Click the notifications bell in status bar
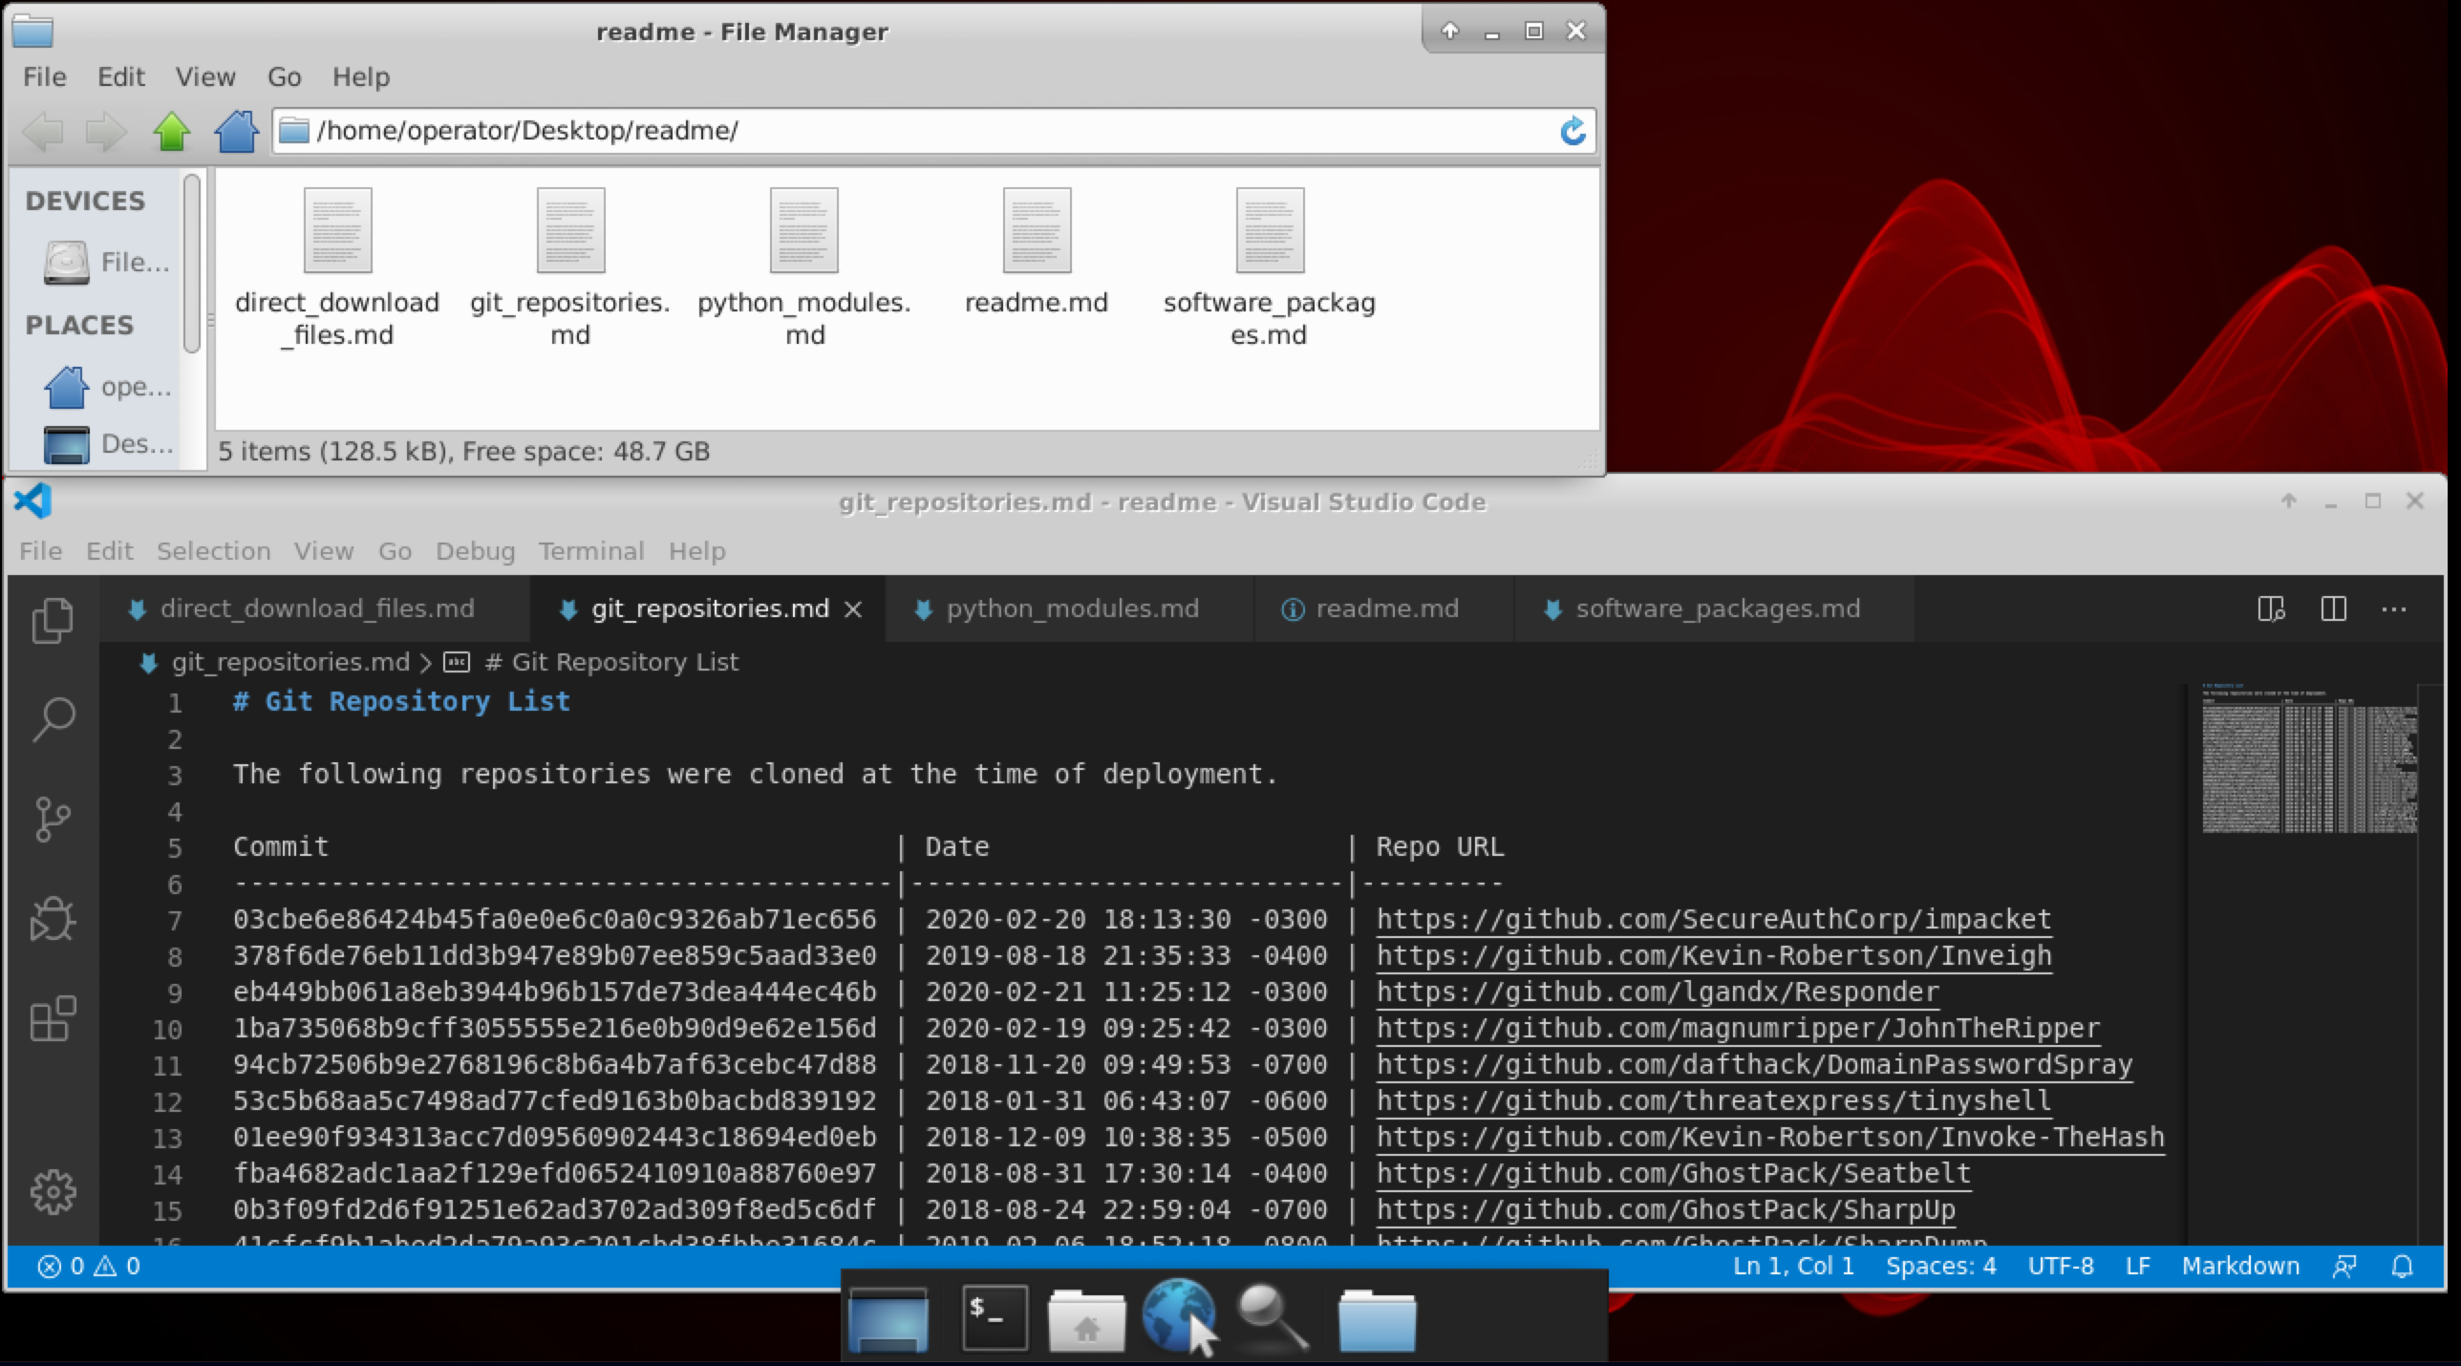Screen dimensions: 2461x1366 coord(2402,1267)
